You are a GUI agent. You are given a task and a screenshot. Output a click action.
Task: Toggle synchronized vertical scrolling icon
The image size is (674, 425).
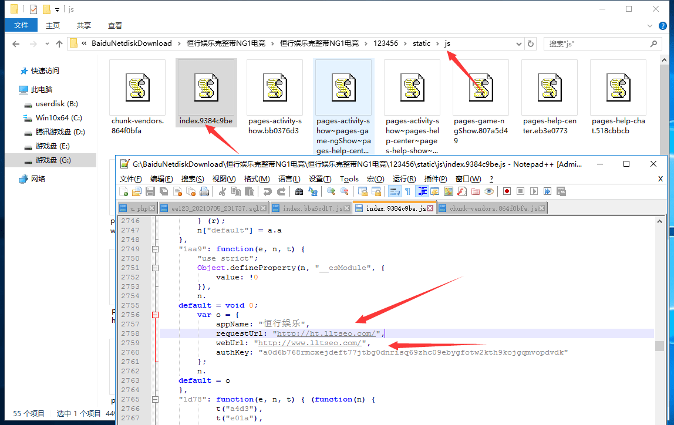363,191
